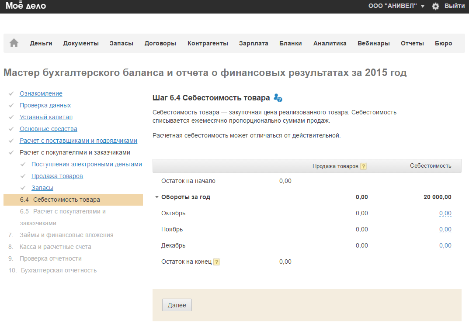The image size is (469, 327).
Task: Edit the Октябрь себестоимость value
Action: (x=445, y=213)
